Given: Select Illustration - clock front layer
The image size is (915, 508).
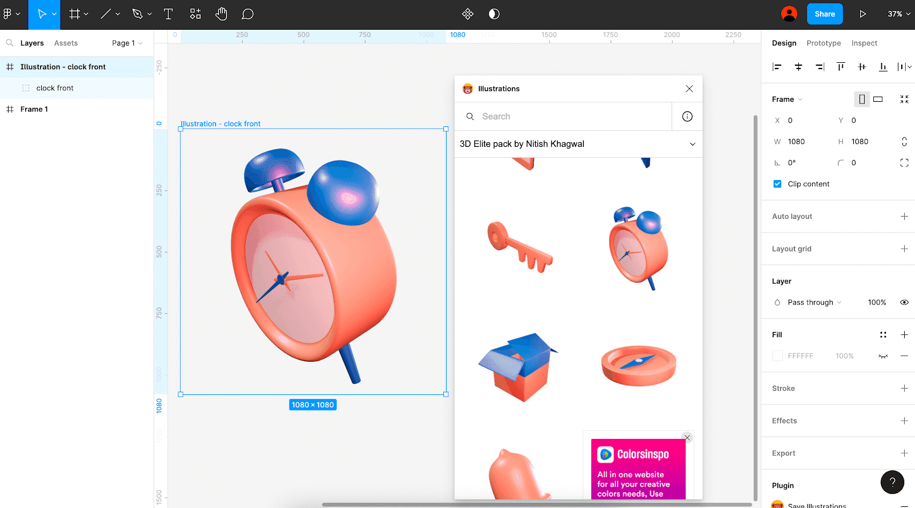Looking at the screenshot, I should click(x=77, y=67).
